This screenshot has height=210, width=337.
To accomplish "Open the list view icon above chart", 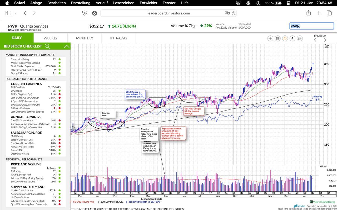I will click(277, 38).
